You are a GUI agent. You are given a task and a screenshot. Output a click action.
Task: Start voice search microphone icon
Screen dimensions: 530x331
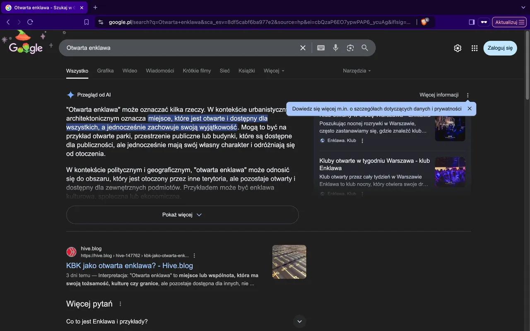(x=336, y=48)
